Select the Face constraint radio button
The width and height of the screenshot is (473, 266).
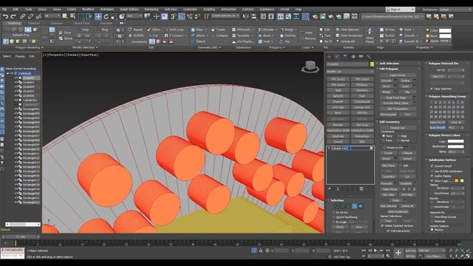click(384, 140)
